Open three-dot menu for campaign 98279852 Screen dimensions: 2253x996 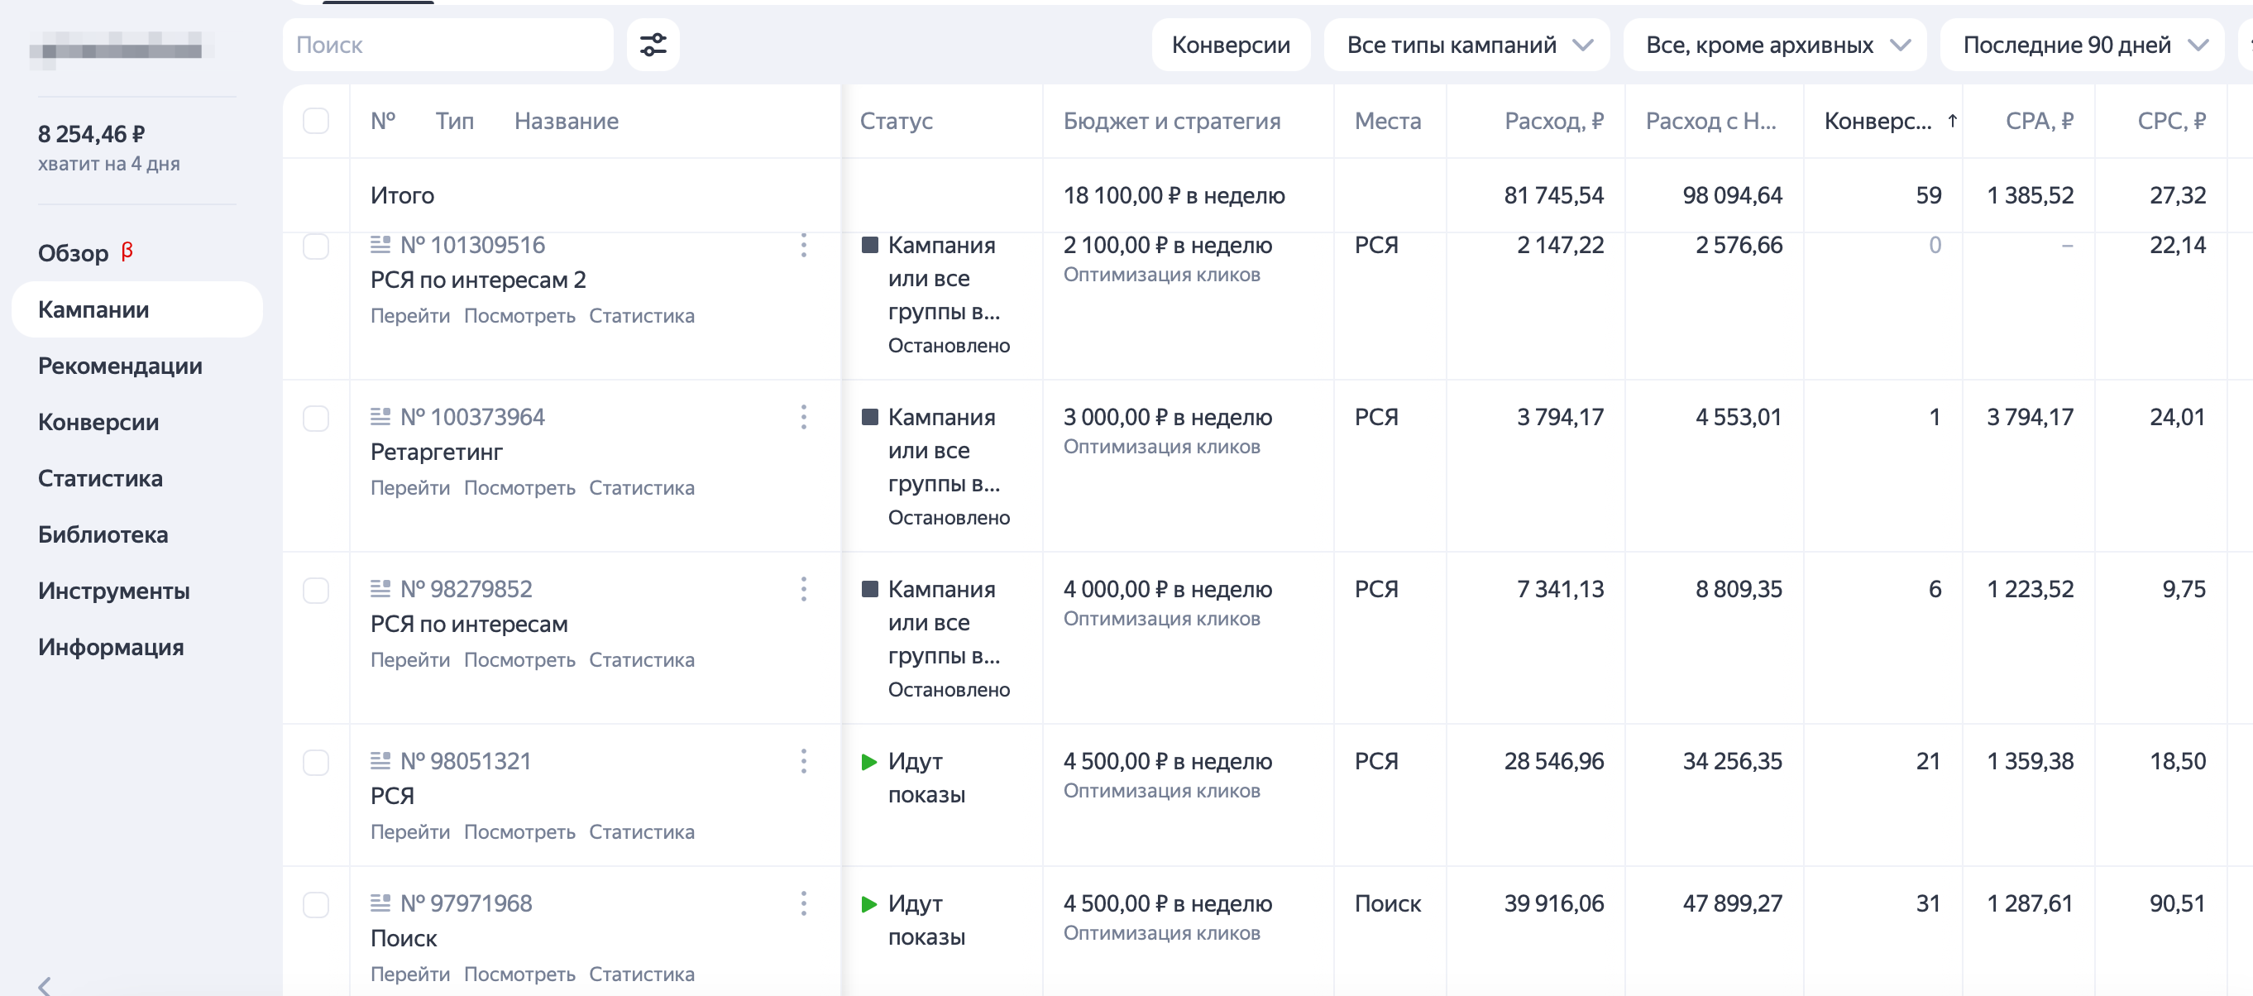pyautogui.click(x=803, y=589)
